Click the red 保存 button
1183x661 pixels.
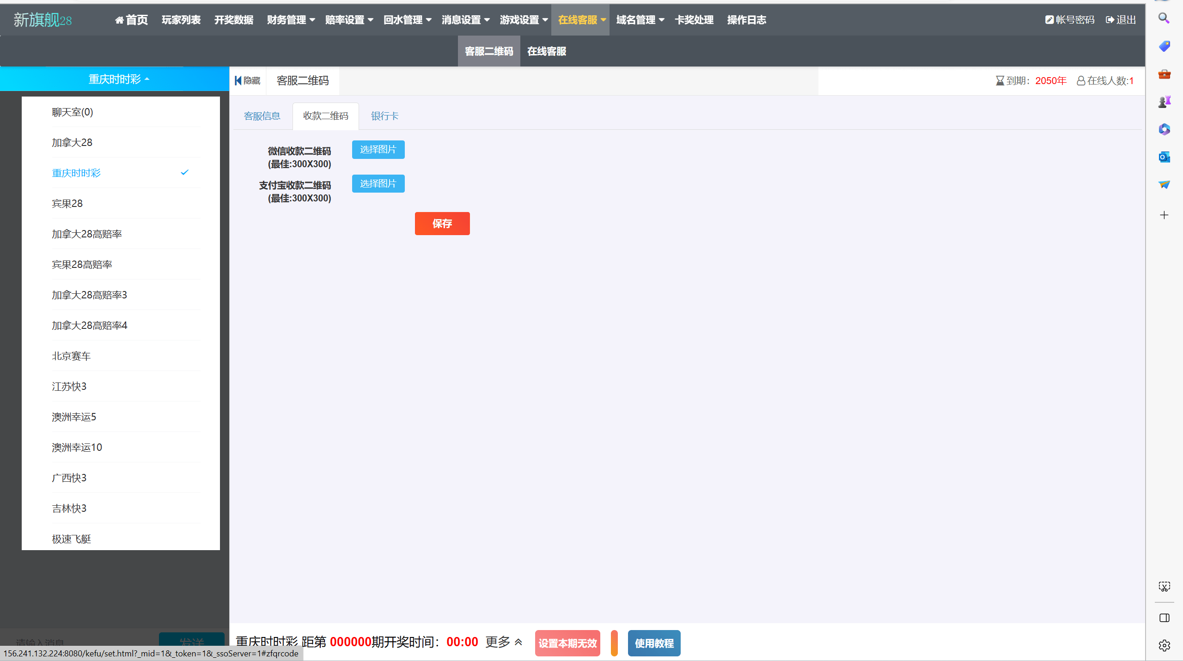(x=442, y=224)
